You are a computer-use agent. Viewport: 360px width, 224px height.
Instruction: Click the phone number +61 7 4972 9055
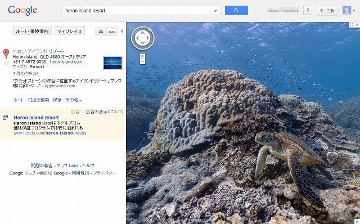click(29, 62)
